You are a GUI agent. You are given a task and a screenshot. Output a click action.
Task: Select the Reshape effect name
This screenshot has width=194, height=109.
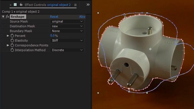(x=18, y=17)
